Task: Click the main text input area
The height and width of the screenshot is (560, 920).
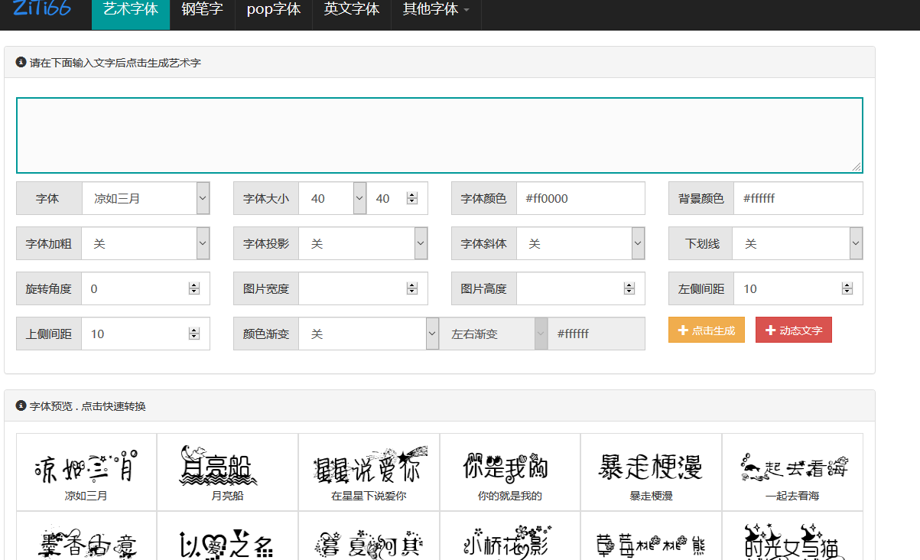Action: (439, 135)
